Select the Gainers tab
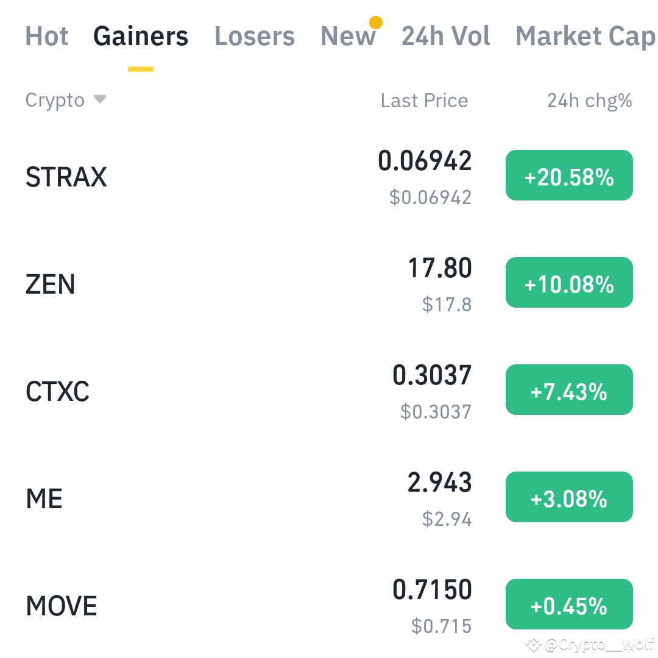658x658 pixels. click(140, 37)
